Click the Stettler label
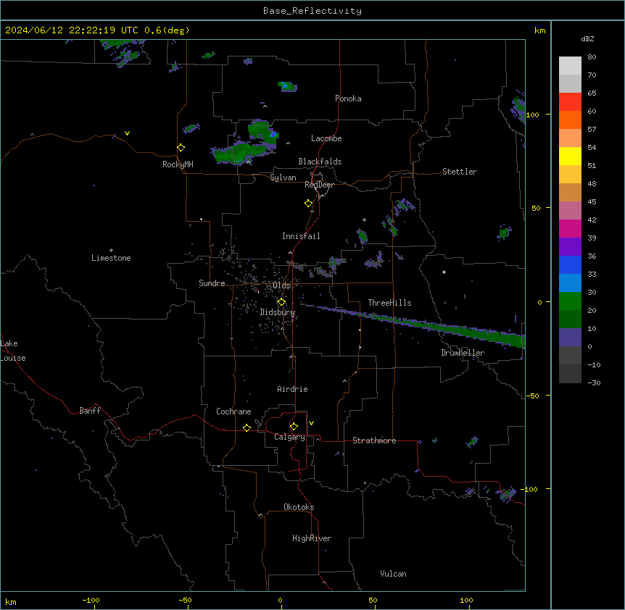This screenshot has width=625, height=610. [x=459, y=172]
